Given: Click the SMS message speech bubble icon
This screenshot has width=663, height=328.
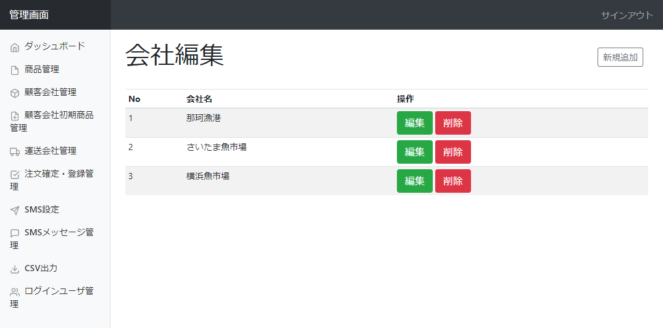Looking at the screenshot, I should pyautogui.click(x=15, y=233).
